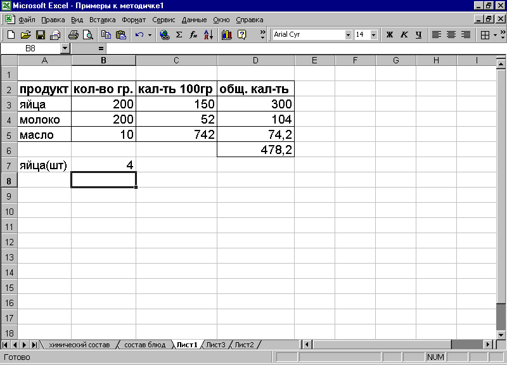Expand the Borders dropdown arrow
This screenshot has height=365, width=507.
coord(495,35)
